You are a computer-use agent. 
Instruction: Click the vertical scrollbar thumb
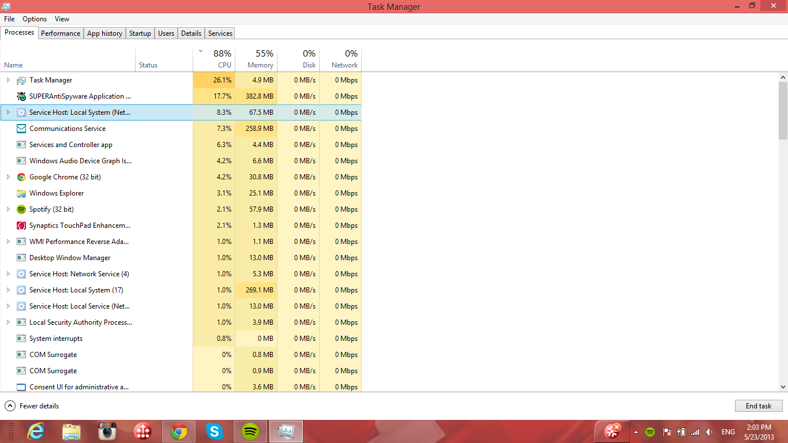click(x=783, y=111)
